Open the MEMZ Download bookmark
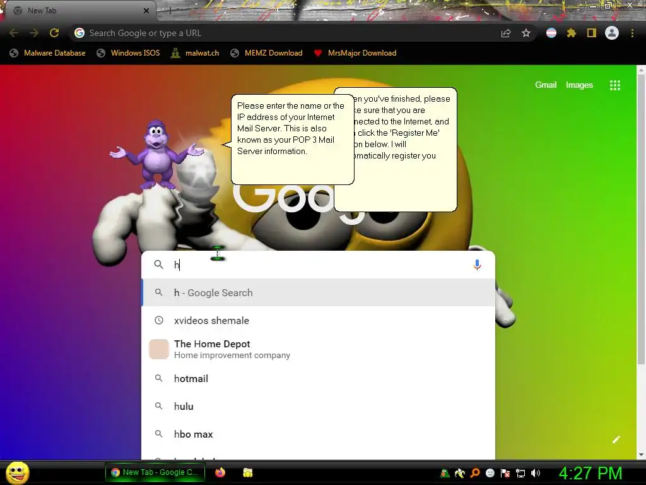Screen dimensions: 646x485 coord(267,53)
